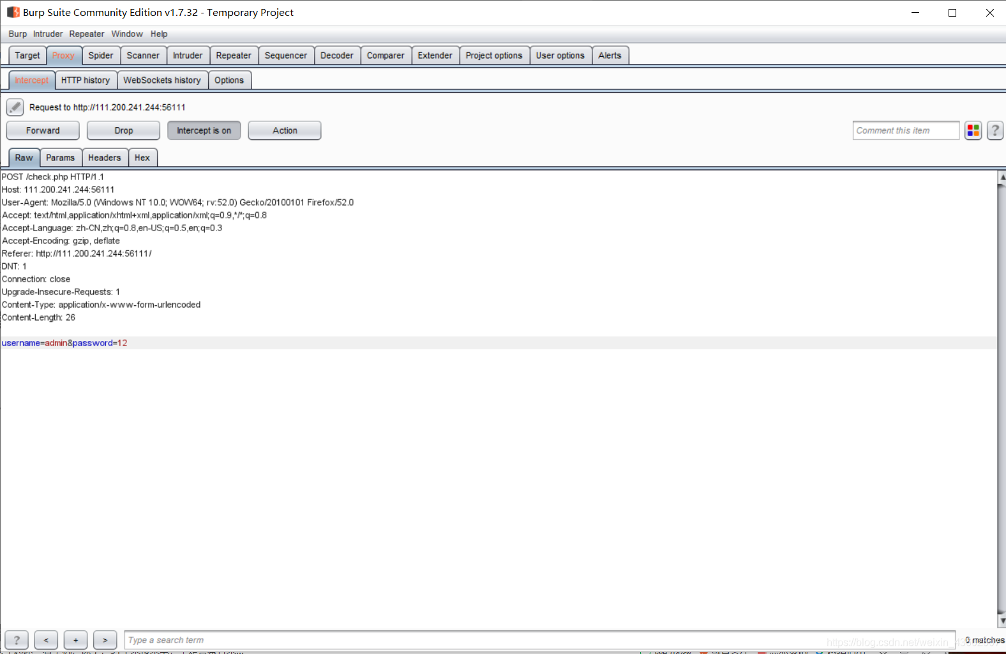Image resolution: width=1006 pixels, height=654 pixels.
Task: Open the Help menu
Action: 159,34
